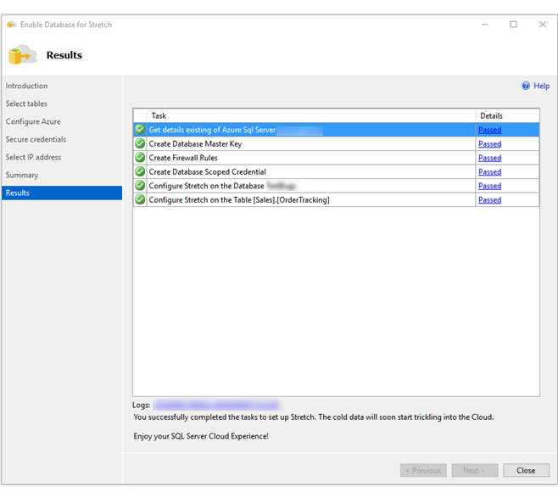Click green check icon for Get details row
Screen dimensions: 558x498
point(140,130)
